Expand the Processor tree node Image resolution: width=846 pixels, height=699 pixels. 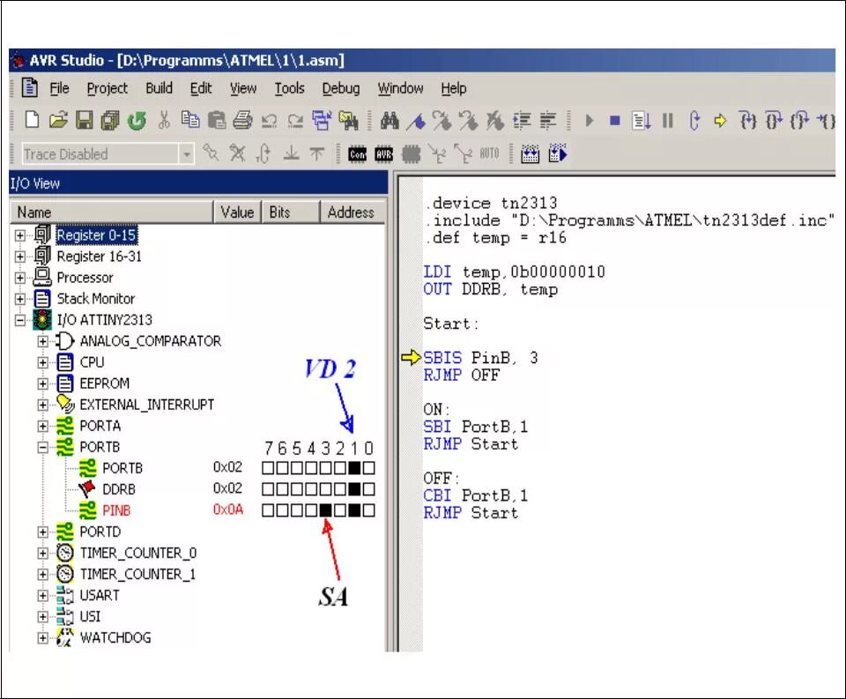(20, 278)
